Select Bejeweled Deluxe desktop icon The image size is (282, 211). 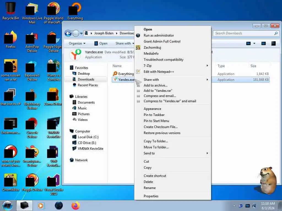pyautogui.click(x=32, y=70)
